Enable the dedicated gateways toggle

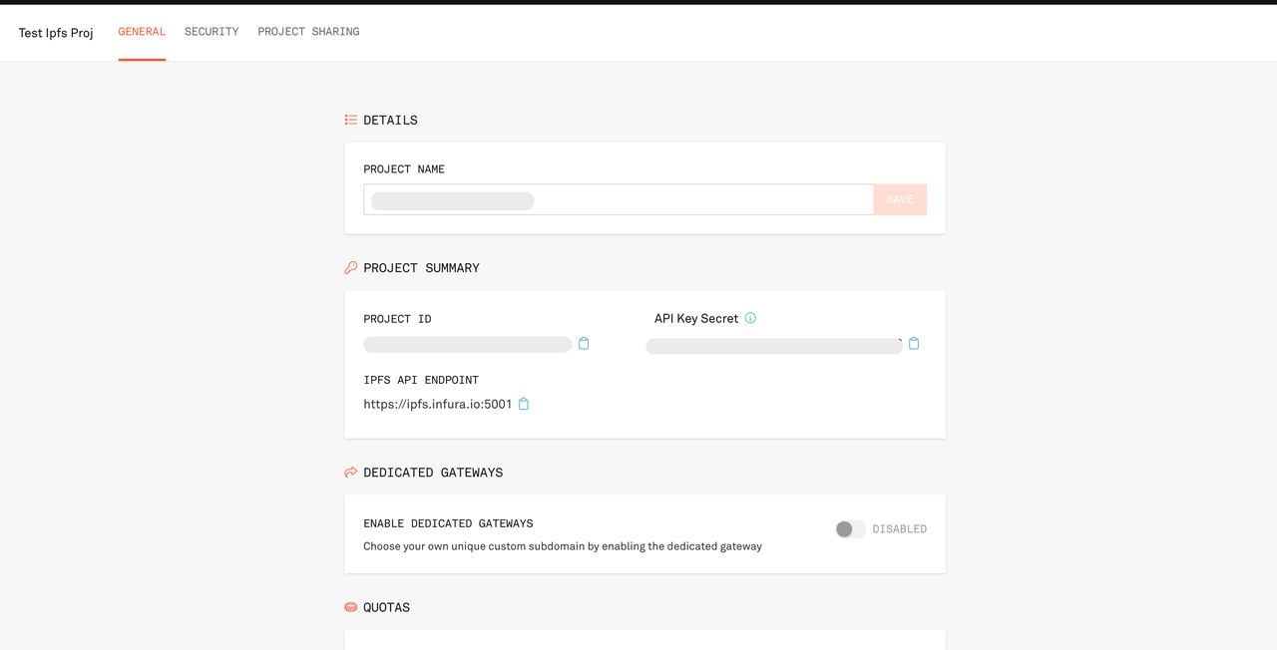(x=850, y=529)
